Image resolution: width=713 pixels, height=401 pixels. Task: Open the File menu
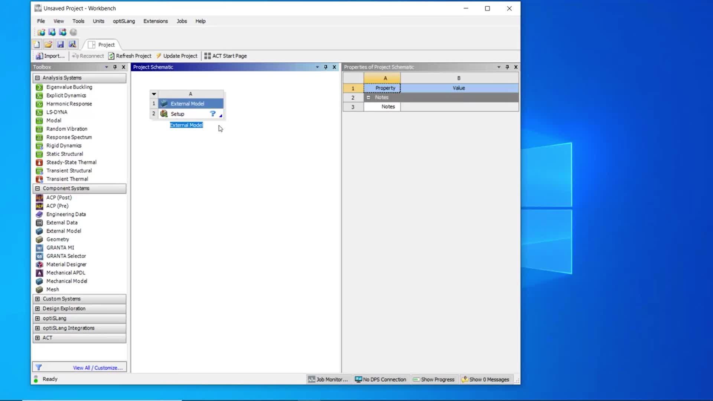point(41,21)
